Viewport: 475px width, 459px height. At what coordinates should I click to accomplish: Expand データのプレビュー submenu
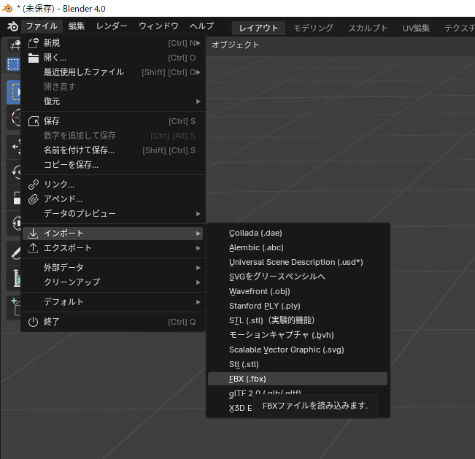pyautogui.click(x=113, y=214)
